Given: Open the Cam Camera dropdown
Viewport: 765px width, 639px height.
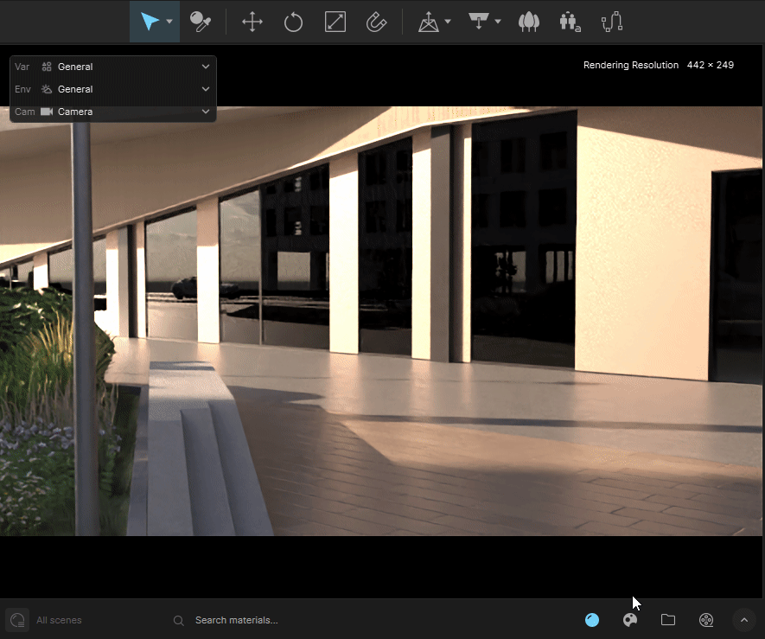Looking at the screenshot, I should [x=112, y=112].
